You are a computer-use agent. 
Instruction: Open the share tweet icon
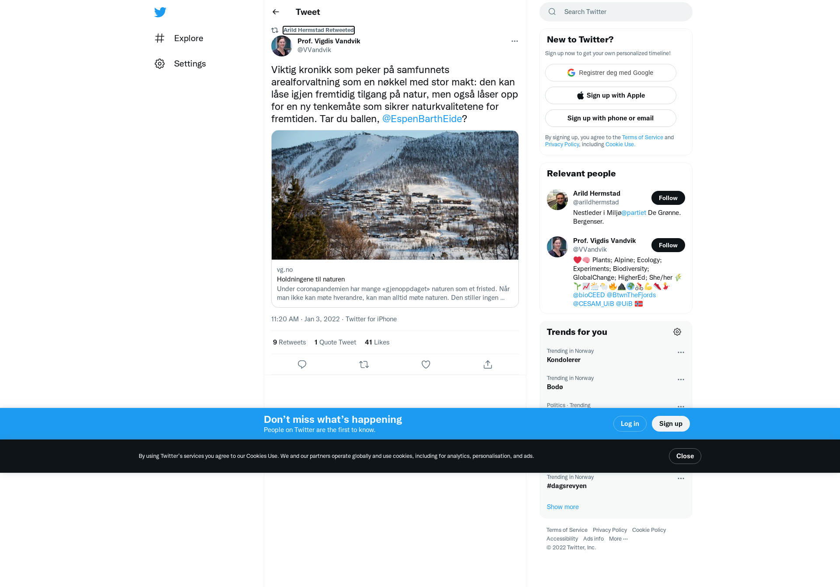[488, 364]
